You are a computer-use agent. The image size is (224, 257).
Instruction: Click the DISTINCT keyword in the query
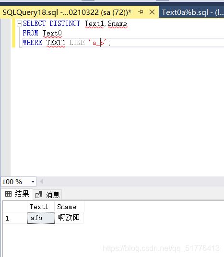point(65,23)
